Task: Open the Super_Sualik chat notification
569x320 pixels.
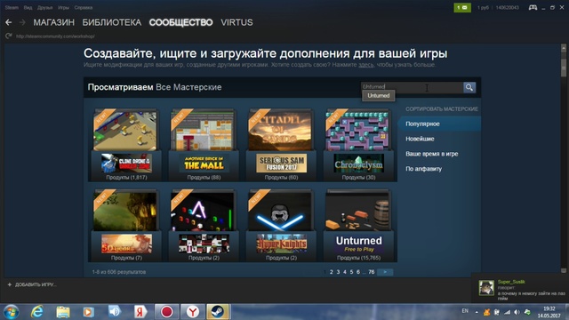Action: [x=520, y=288]
